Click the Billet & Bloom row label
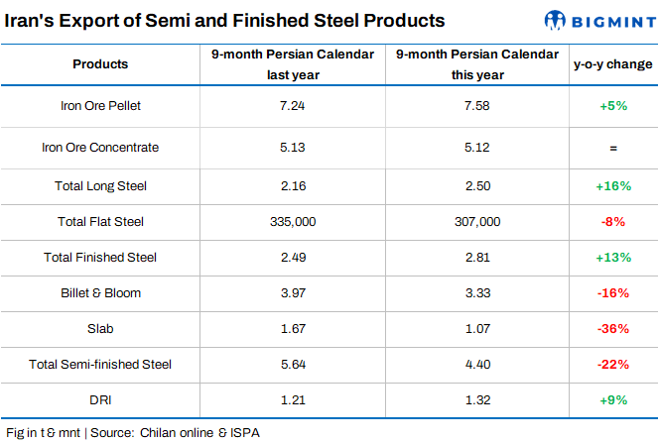The width and height of the screenshot is (659, 443). 100,293
